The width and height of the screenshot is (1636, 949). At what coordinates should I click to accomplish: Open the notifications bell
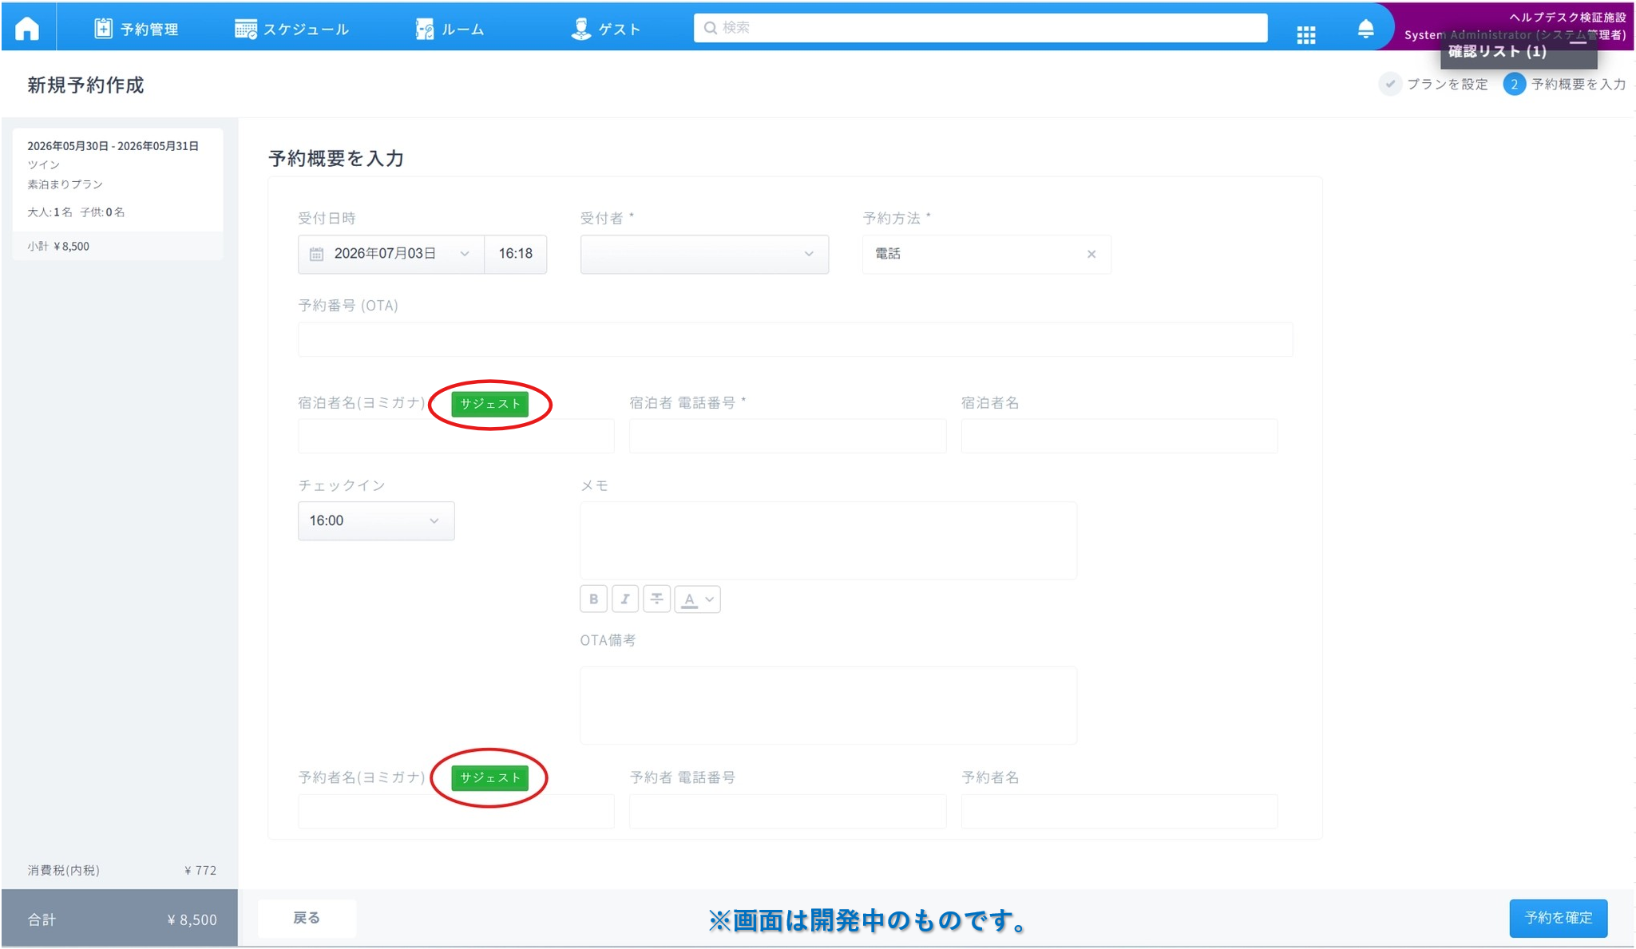tap(1366, 30)
